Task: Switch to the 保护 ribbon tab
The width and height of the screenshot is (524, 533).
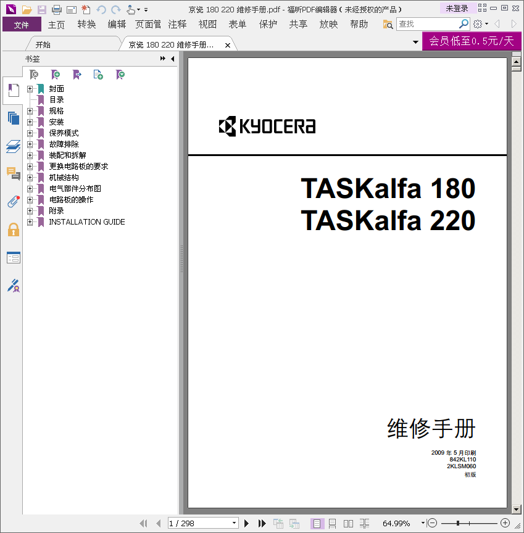Action: pyautogui.click(x=268, y=25)
